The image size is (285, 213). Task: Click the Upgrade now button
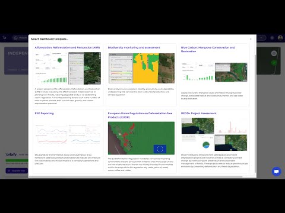click(17, 170)
